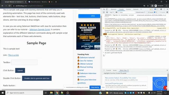
Task: Follow the This is a link hyperlink
Action: [x=13, y=55]
